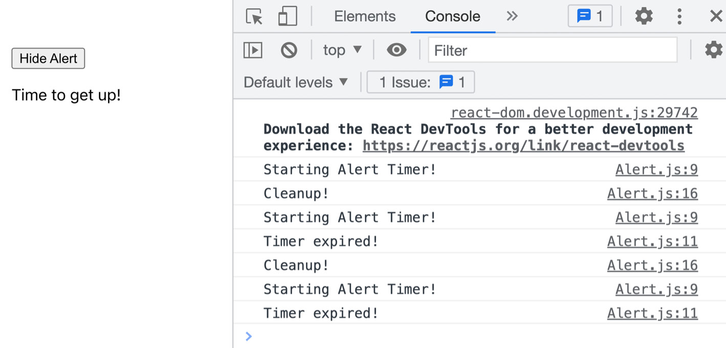Open Alert.js line 9 source link
Viewport: 726px width, 348px height.
coord(656,169)
